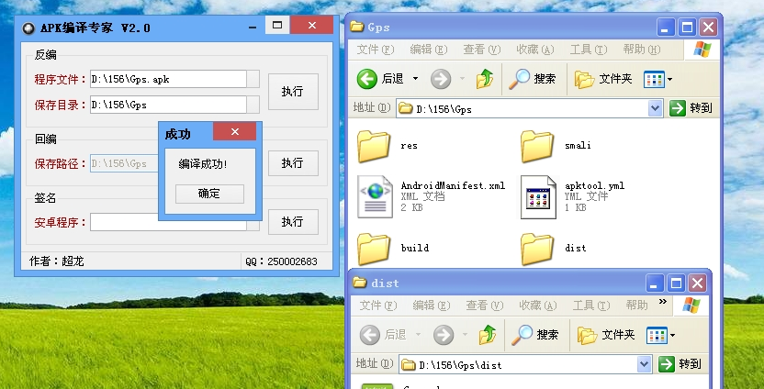Expand the Gps window address bar dropdown
764x389 pixels.
click(655, 108)
